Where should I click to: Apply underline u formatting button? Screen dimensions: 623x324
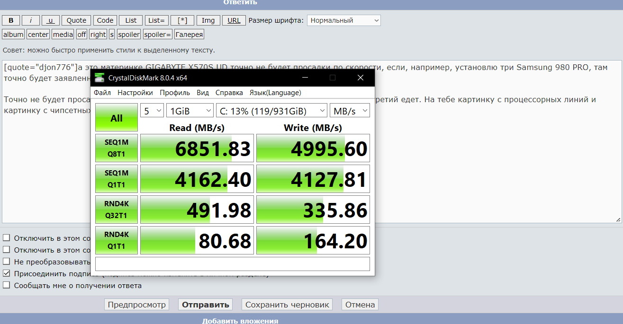point(51,20)
